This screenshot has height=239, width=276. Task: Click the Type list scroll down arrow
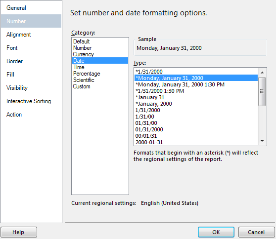pos(262,141)
